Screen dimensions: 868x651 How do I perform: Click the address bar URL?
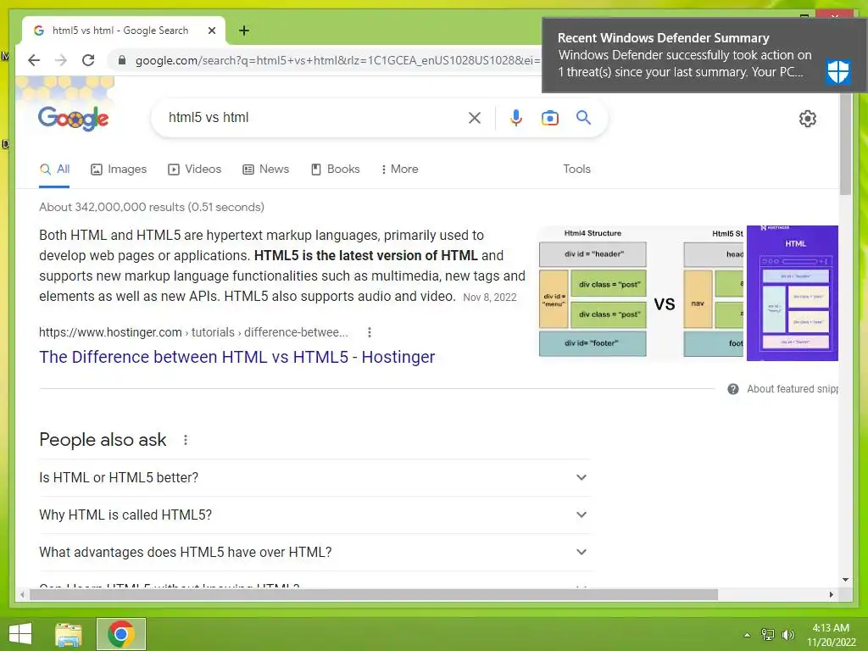[337, 60]
